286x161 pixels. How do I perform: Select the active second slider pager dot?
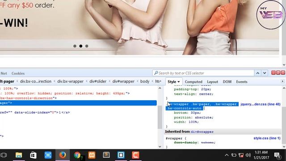coord(81,46)
